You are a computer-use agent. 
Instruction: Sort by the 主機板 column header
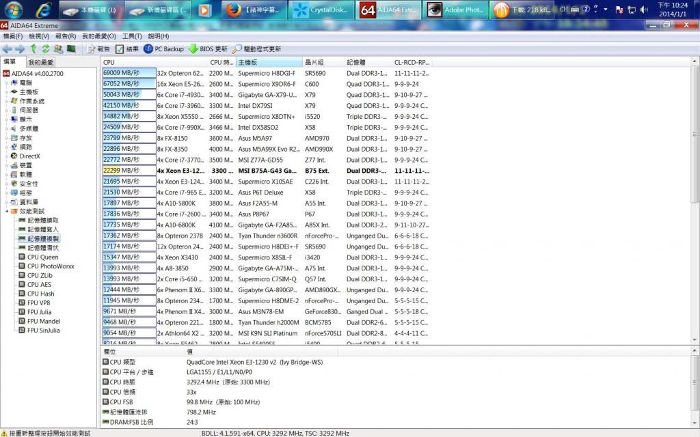click(x=269, y=62)
